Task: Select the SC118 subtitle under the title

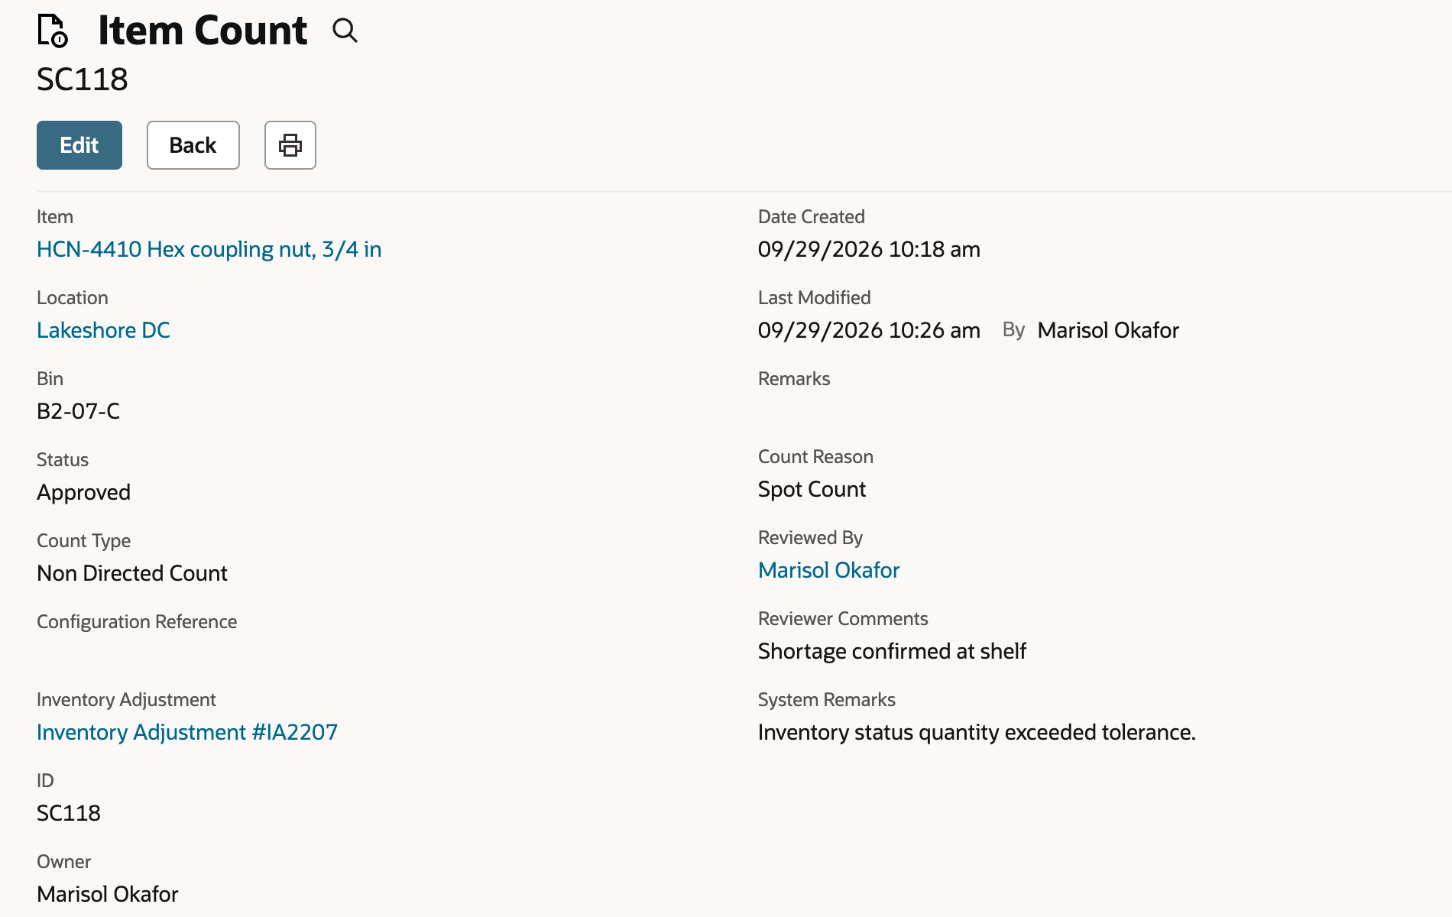Action: pyautogui.click(x=83, y=79)
